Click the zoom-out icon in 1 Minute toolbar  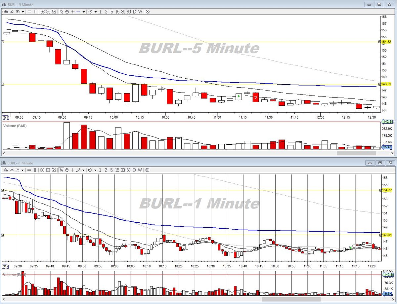(48, 170)
